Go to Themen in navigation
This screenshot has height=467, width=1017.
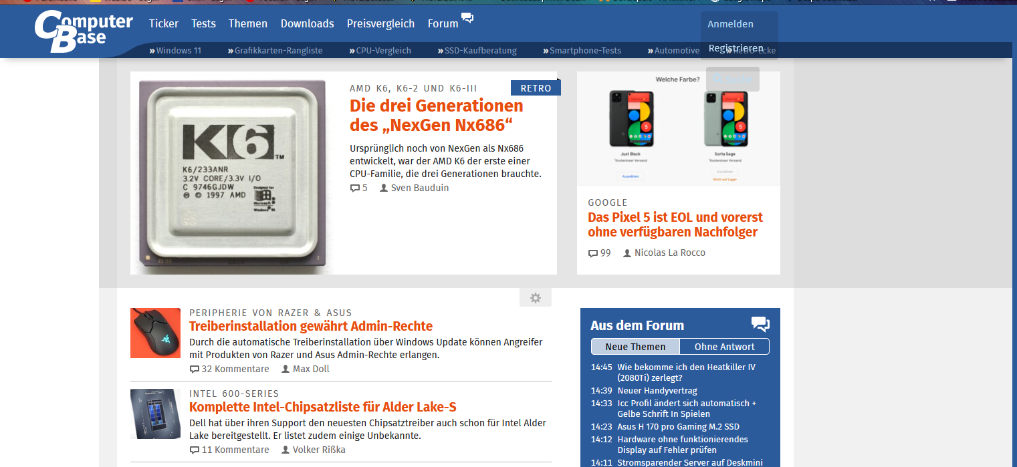tap(248, 23)
